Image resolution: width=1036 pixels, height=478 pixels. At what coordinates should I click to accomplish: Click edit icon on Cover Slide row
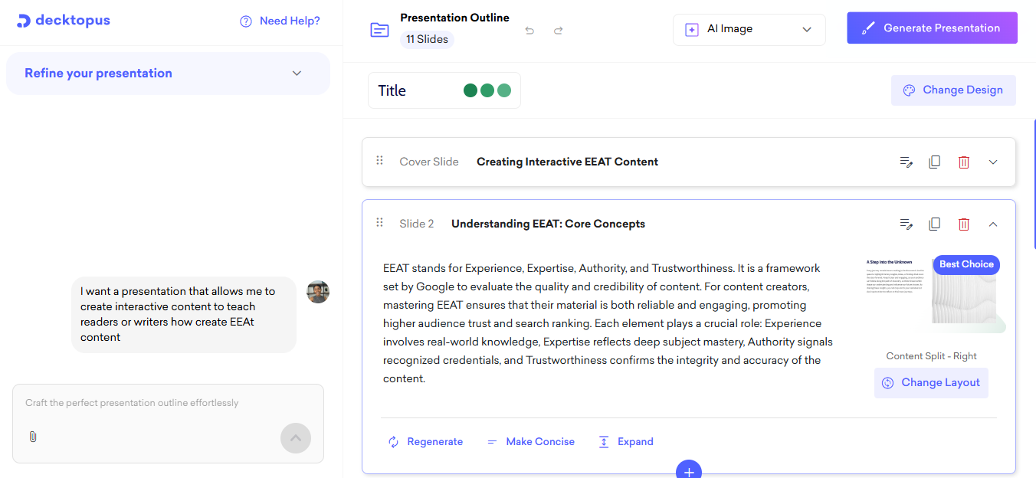[x=906, y=162]
